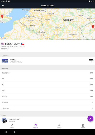Tap the Android back navigation button
Viewport: 95px width, 135px height.
(6, 132)
